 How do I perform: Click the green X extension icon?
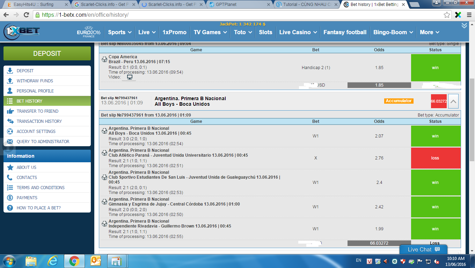[x=458, y=15]
